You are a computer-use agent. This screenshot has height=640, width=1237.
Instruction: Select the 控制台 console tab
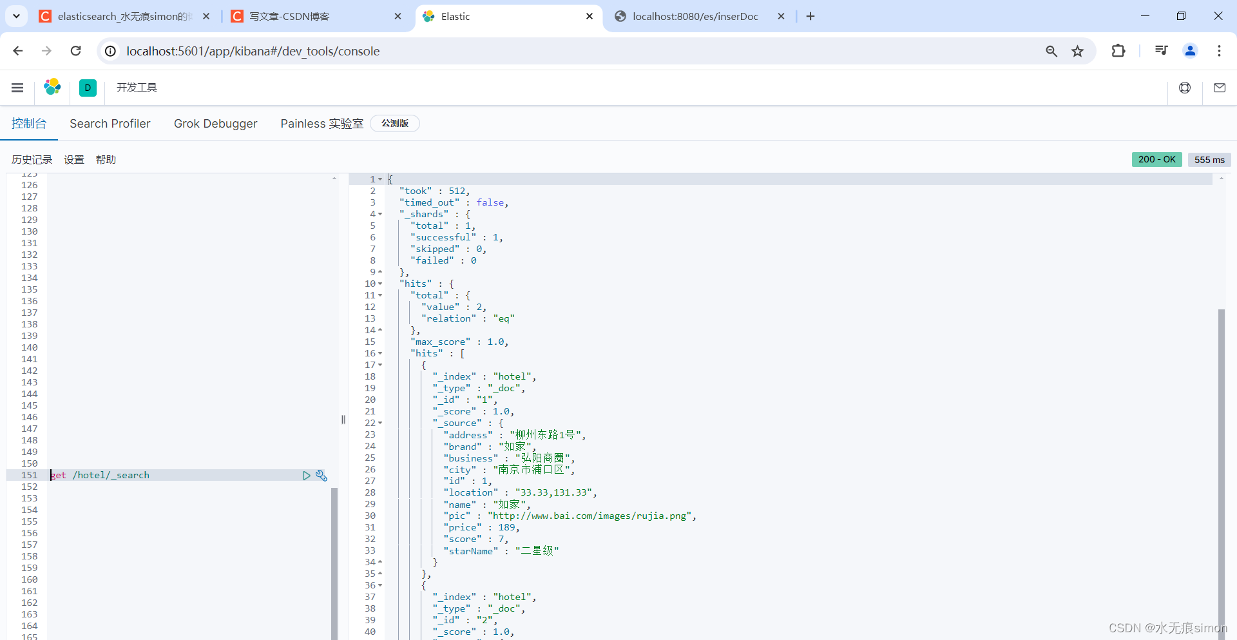click(x=29, y=124)
